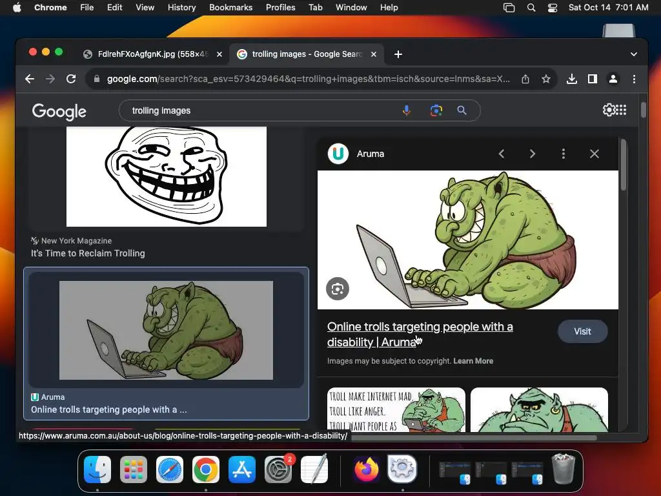Image resolution: width=661 pixels, height=496 pixels.
Task: Toggle the Chrome side panel
Action: [593, 79]
